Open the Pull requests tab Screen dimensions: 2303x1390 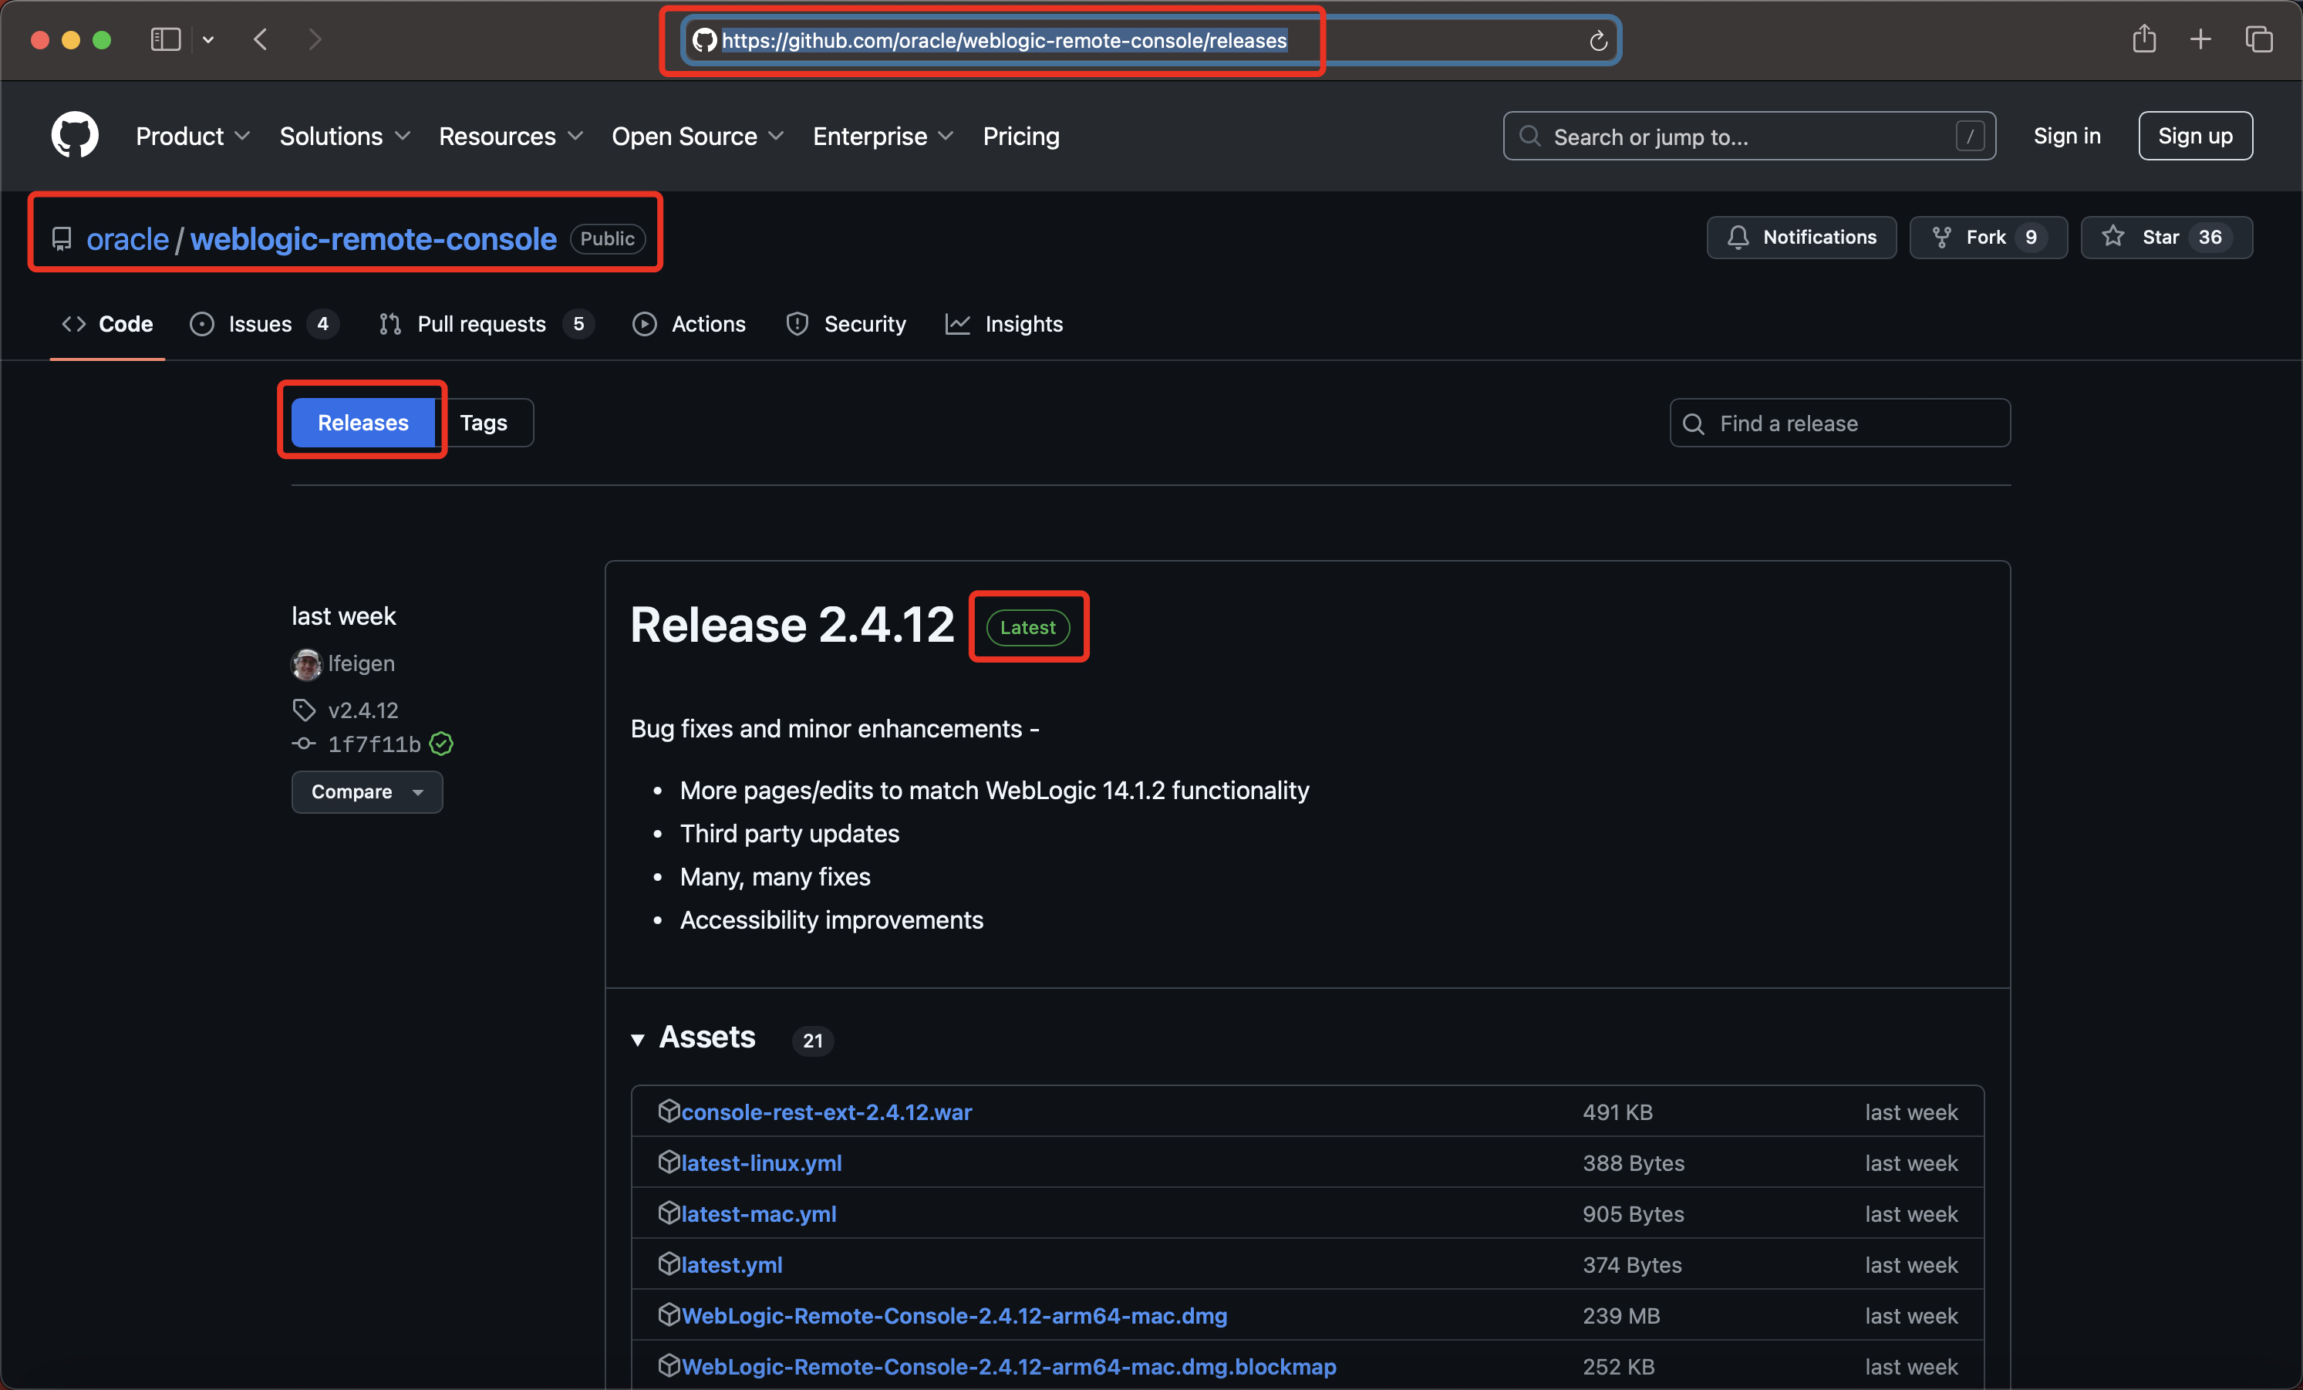[x=481, y=325]
